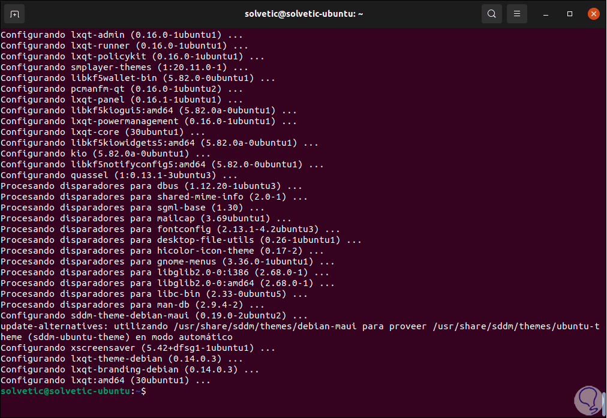The width and height of the screenshot is (607, 418).
Task: Click 'Procesando disparadores para sgml-base' line
Action: tap(133, 208)
